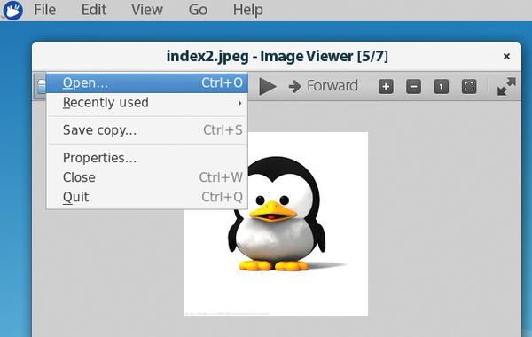Image resolution: width=532 pixels, height=337 pixels.
Task: Fit image to window icon
Action: tap(469, 87)
